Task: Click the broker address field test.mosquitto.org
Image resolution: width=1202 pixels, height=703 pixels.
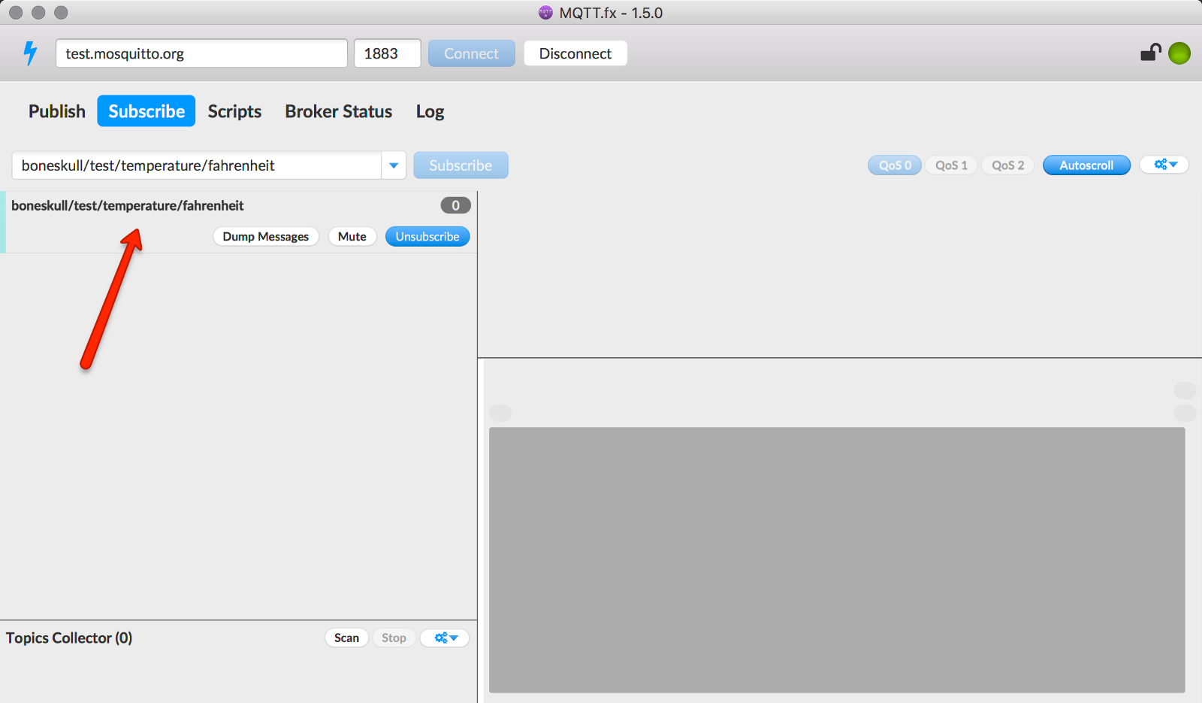Action: (201, 53)
